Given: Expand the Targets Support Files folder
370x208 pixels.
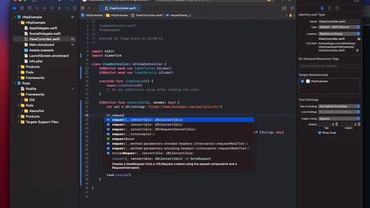Looking at the screenshot, I should (19, 122).
